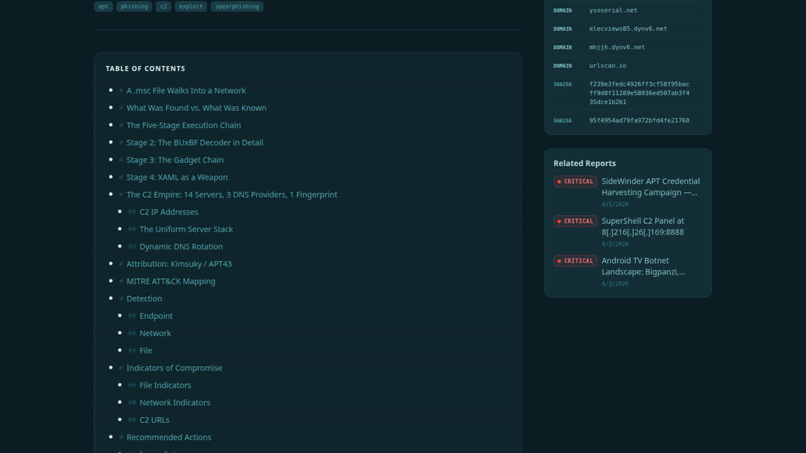Click CRITICAL badge beside SuperShell report
Screen dimensions: 806x453
[576, 221]
